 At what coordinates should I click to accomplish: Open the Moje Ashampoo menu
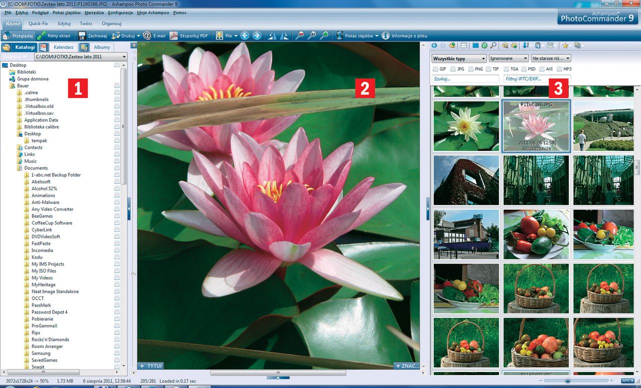pyautogui.click(x=153, y=12)
